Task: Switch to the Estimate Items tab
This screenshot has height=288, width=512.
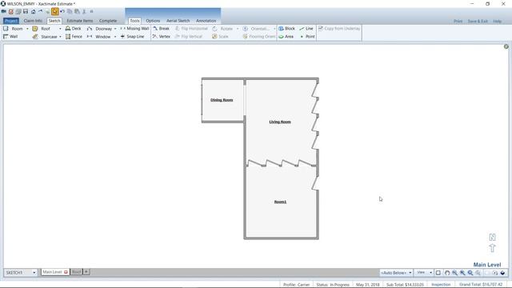Action: pos(80,21)
